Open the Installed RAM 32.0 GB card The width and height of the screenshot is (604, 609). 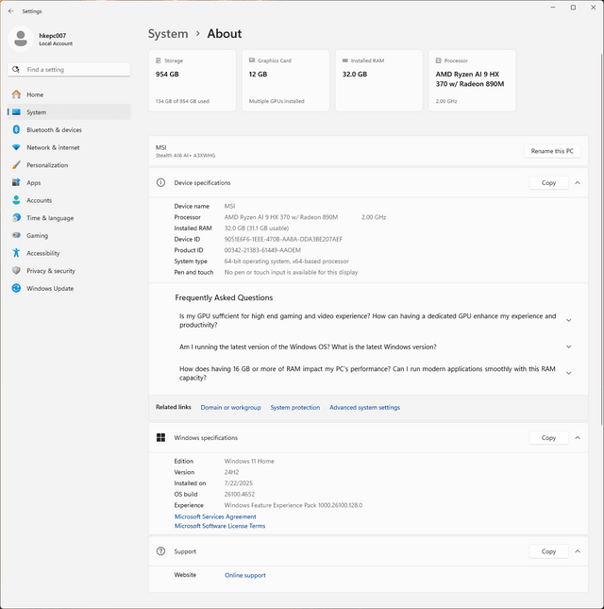(378, 80)
